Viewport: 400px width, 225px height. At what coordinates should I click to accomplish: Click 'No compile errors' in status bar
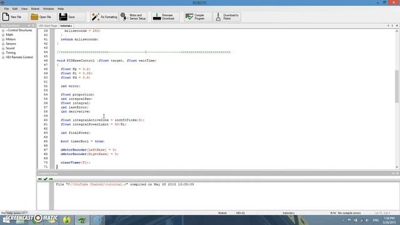click(x=349, y=213)
